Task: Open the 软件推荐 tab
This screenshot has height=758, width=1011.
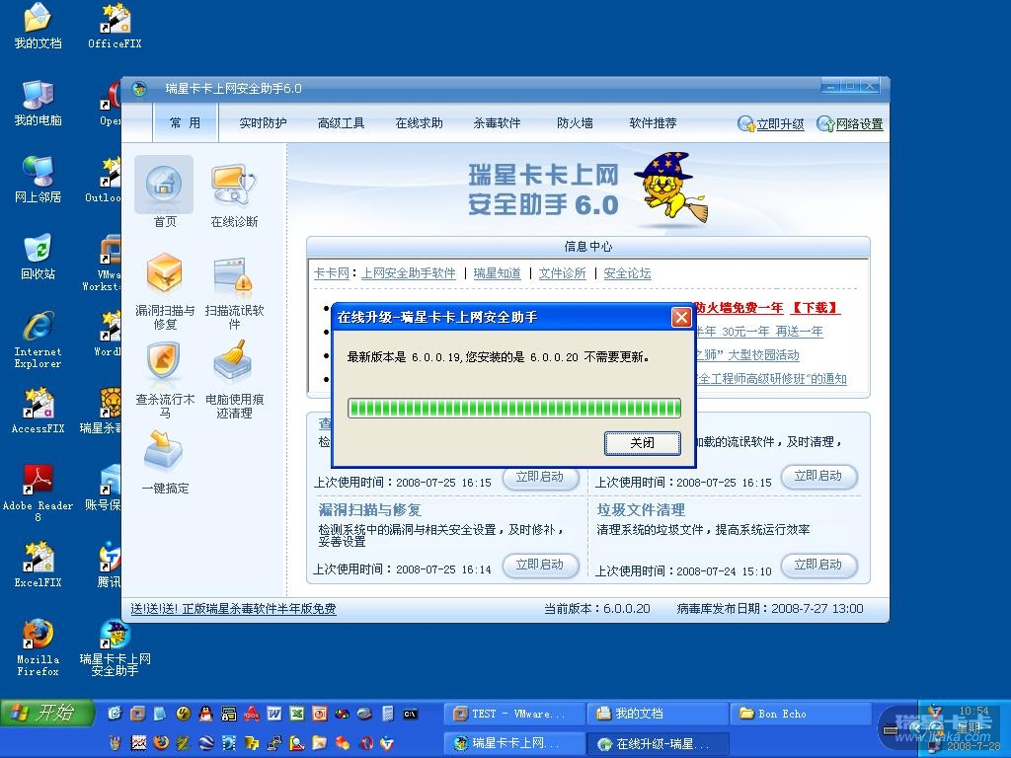Action: (x=653, y=123)
